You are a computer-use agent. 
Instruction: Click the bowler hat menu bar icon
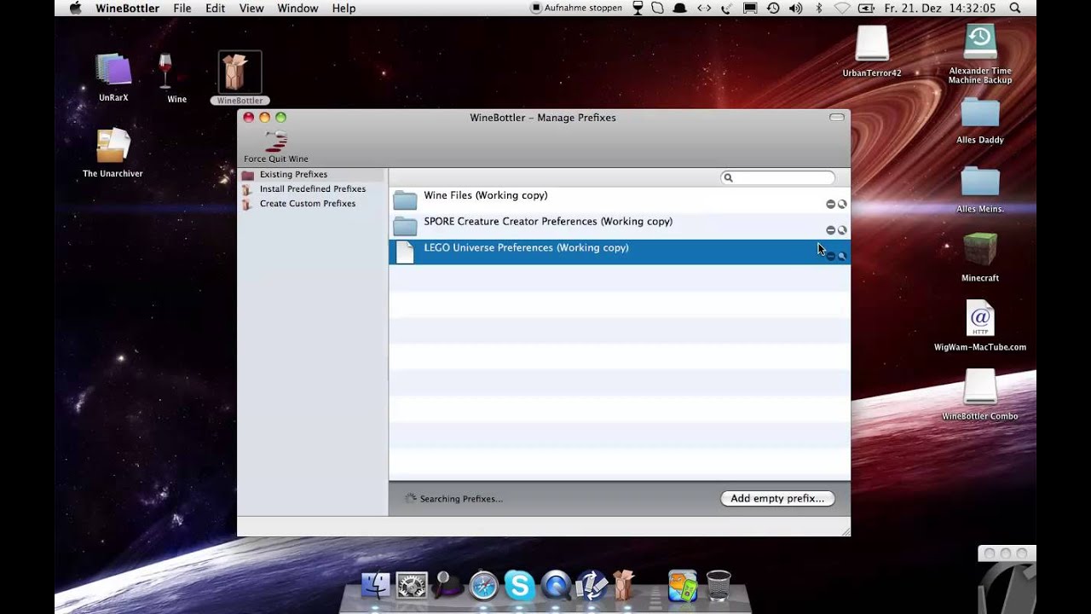(681, 8)
